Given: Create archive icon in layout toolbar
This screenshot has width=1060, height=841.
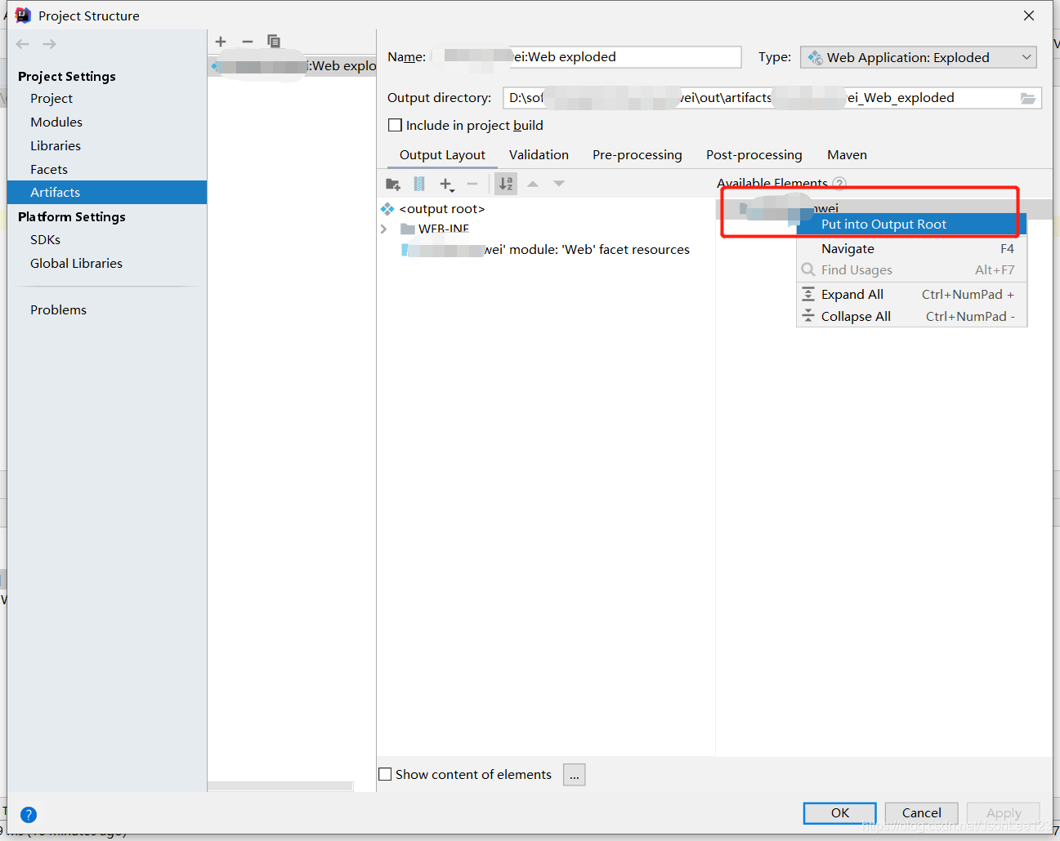Looking at the screenshot, I should click(x=419, y=184).
